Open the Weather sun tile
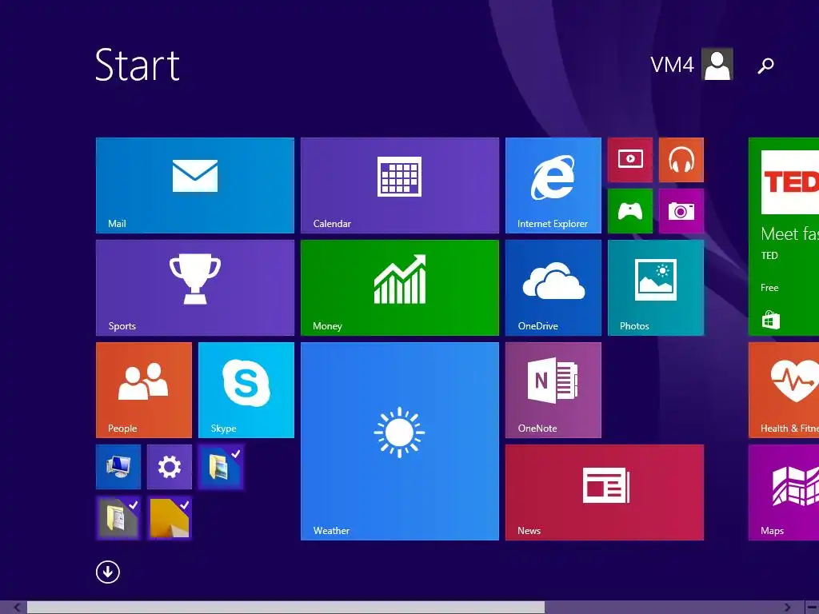 coord(400,441)
